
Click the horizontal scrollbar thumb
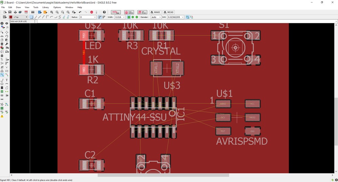163,175
